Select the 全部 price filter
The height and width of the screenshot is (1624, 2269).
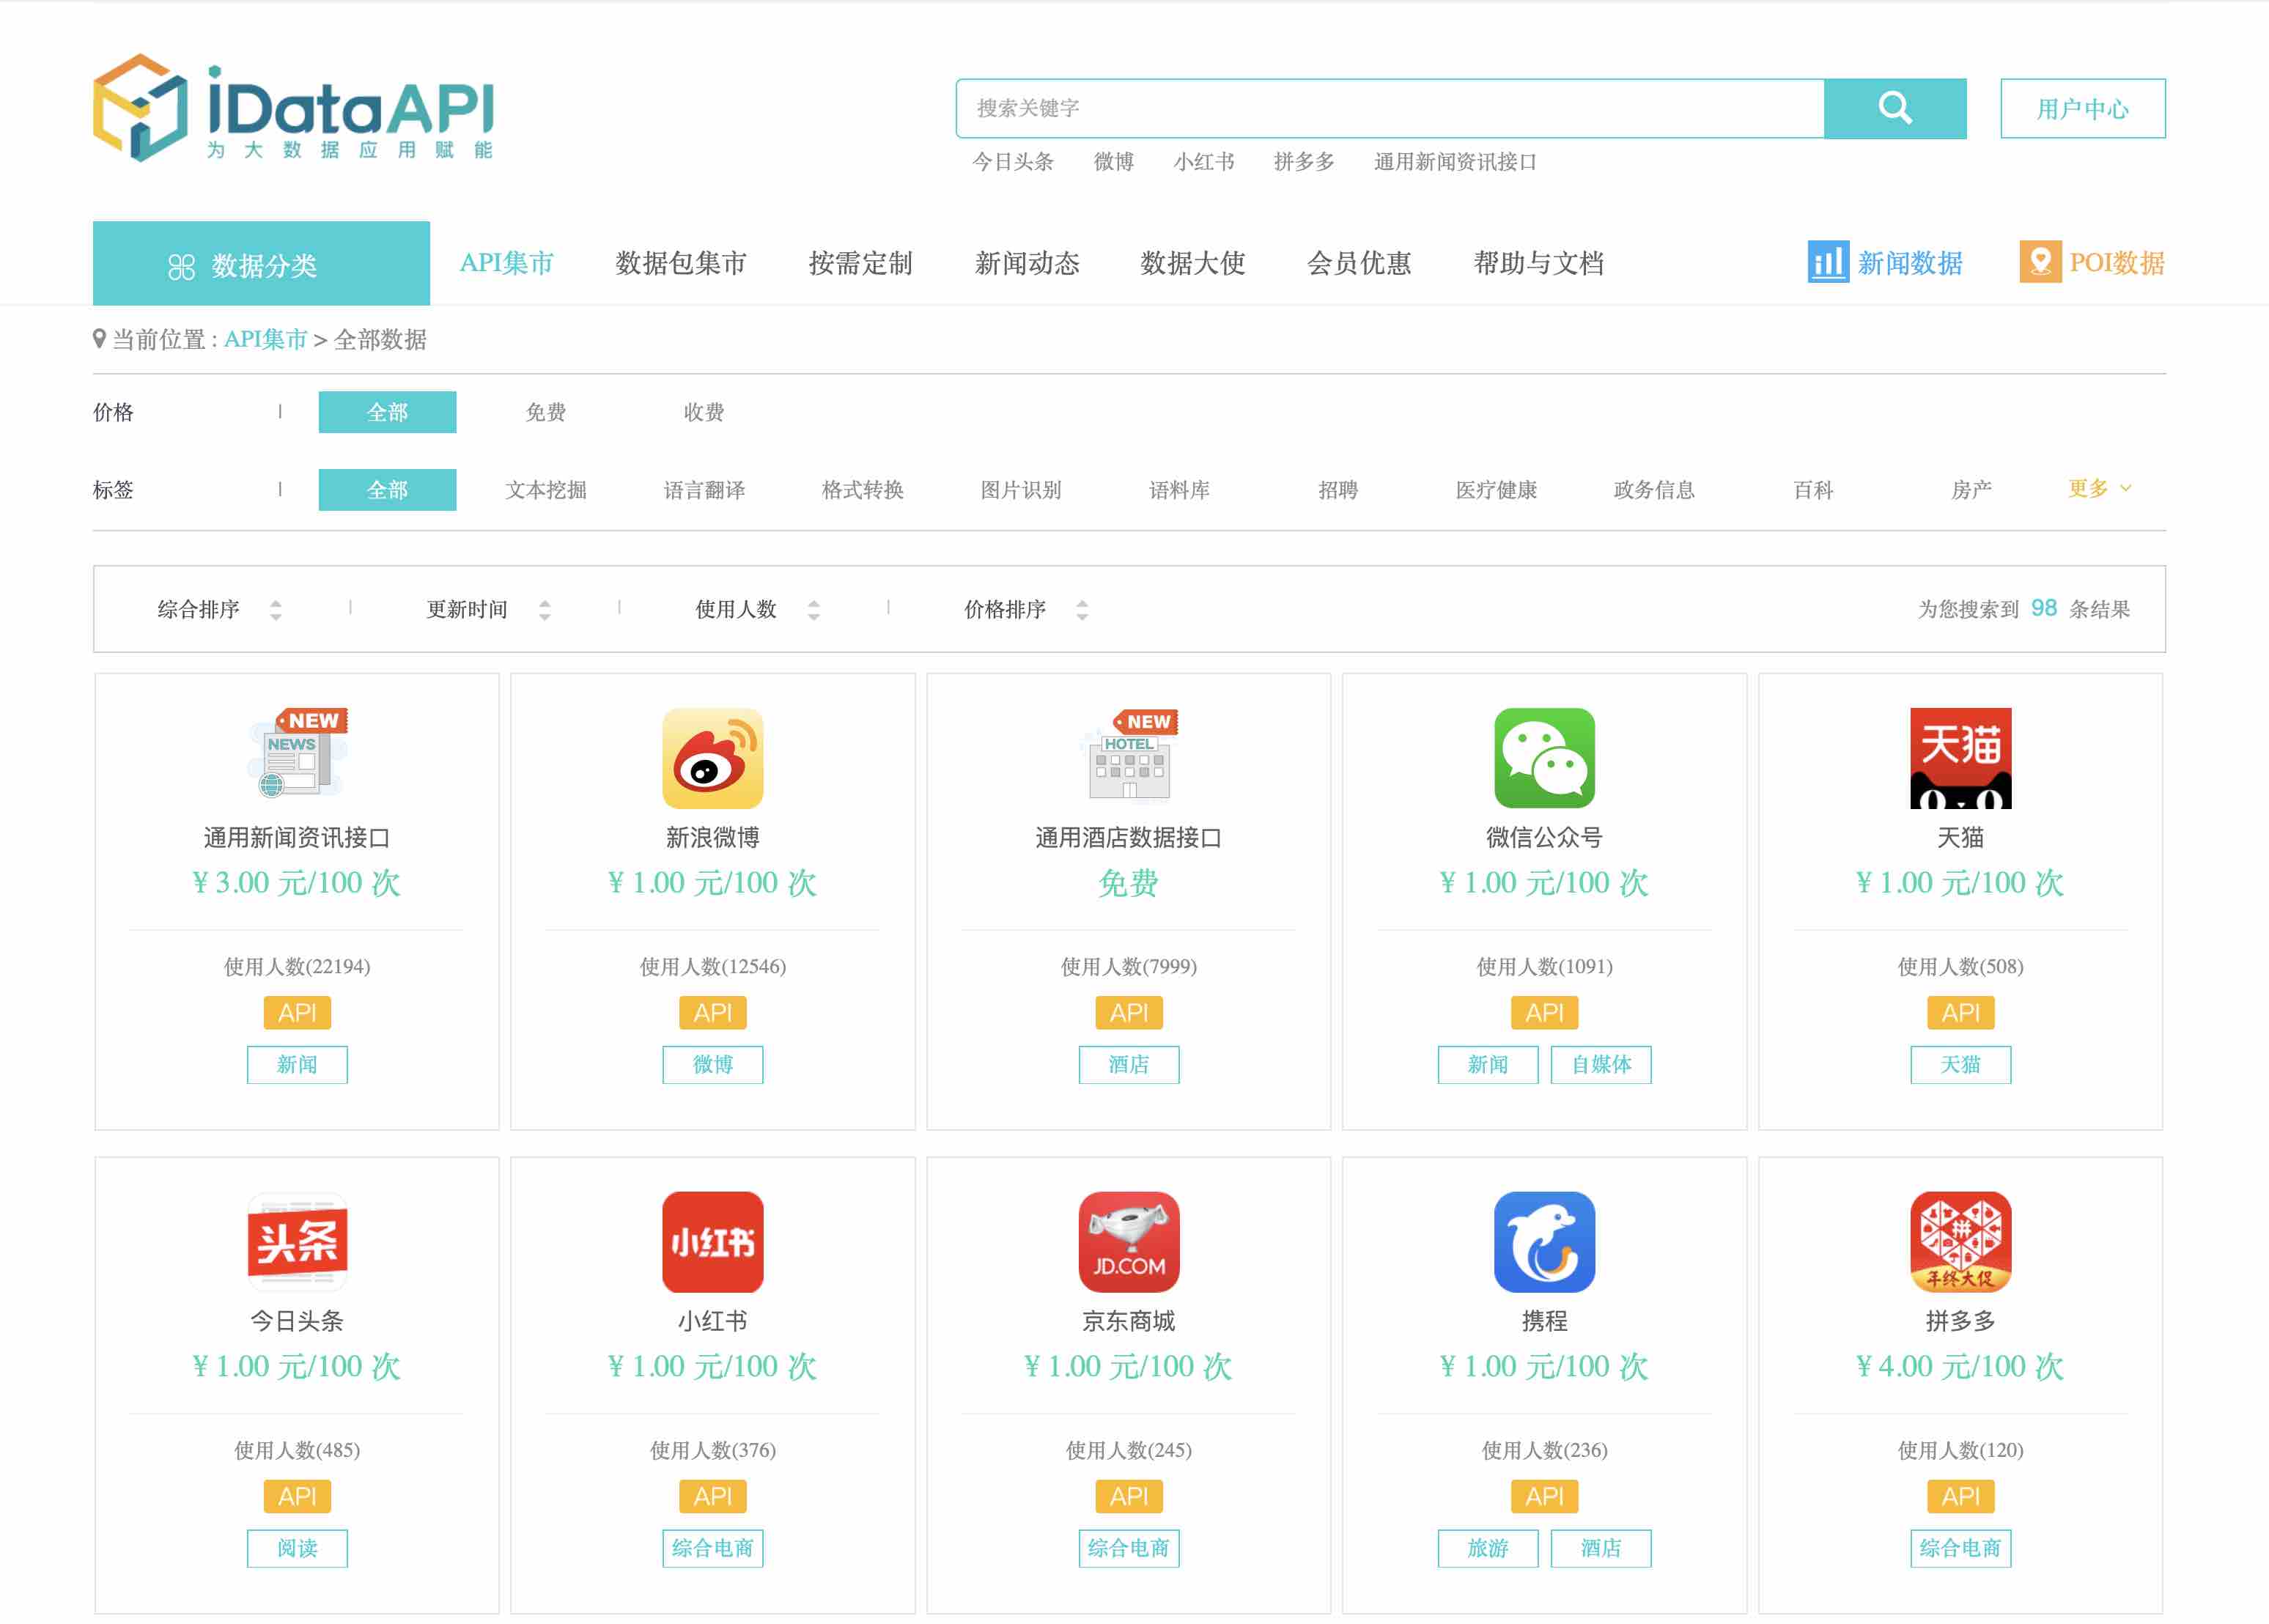click(x=387, y=412)
